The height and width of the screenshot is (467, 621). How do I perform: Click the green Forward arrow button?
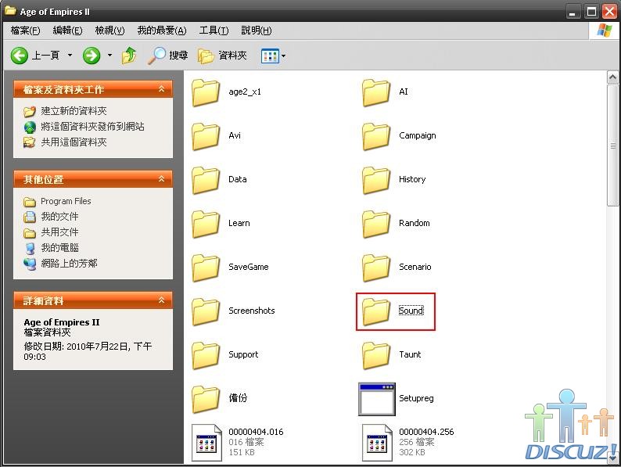pos(92,56)
